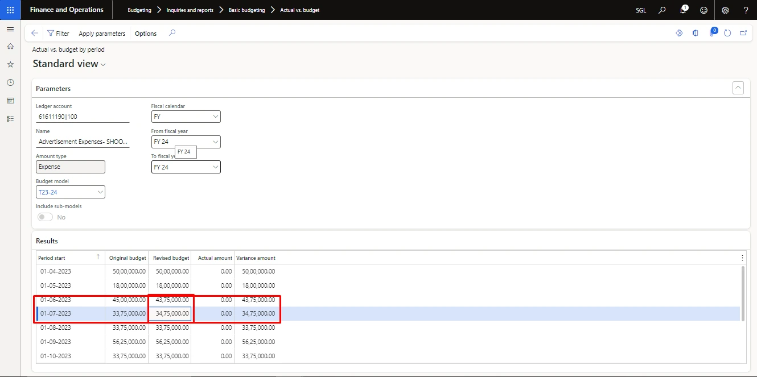
Task: Click revised budget 34,75,000.00 cell
Action: pos(170,314)
